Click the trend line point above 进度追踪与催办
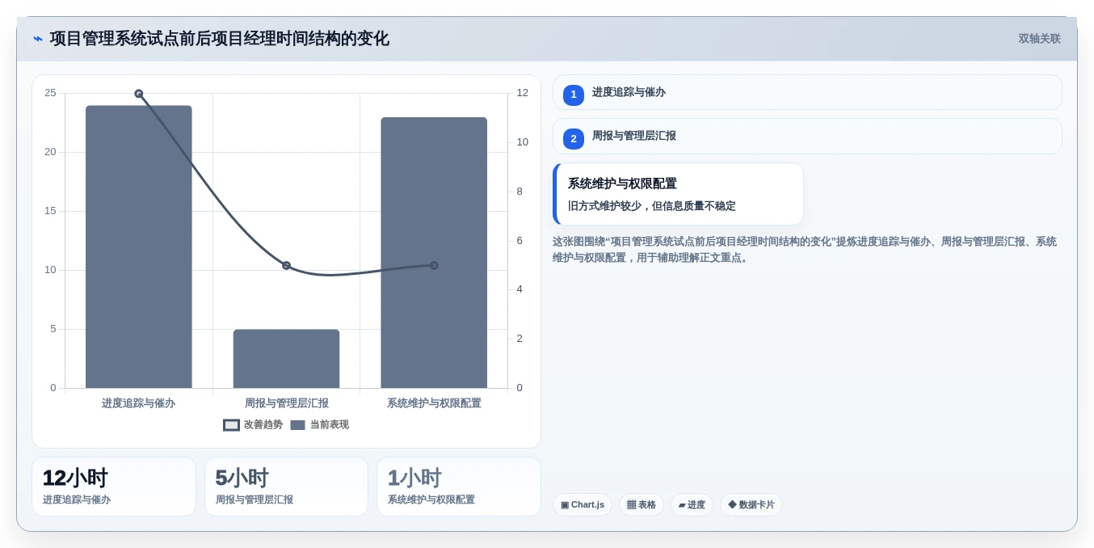The height and width of the screenshot is (548, 1094). pos(139,94)
